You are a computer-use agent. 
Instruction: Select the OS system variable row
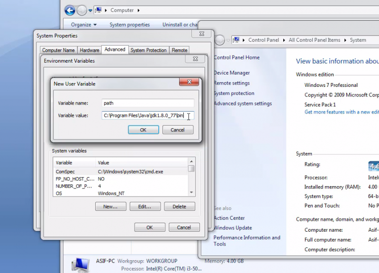click(121, 193)
